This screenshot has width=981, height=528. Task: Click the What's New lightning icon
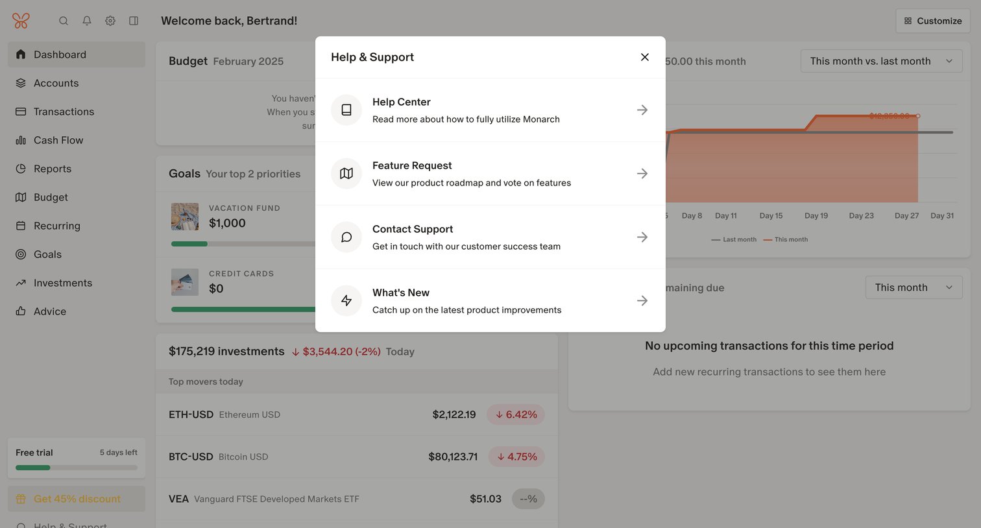coord(346,301)
